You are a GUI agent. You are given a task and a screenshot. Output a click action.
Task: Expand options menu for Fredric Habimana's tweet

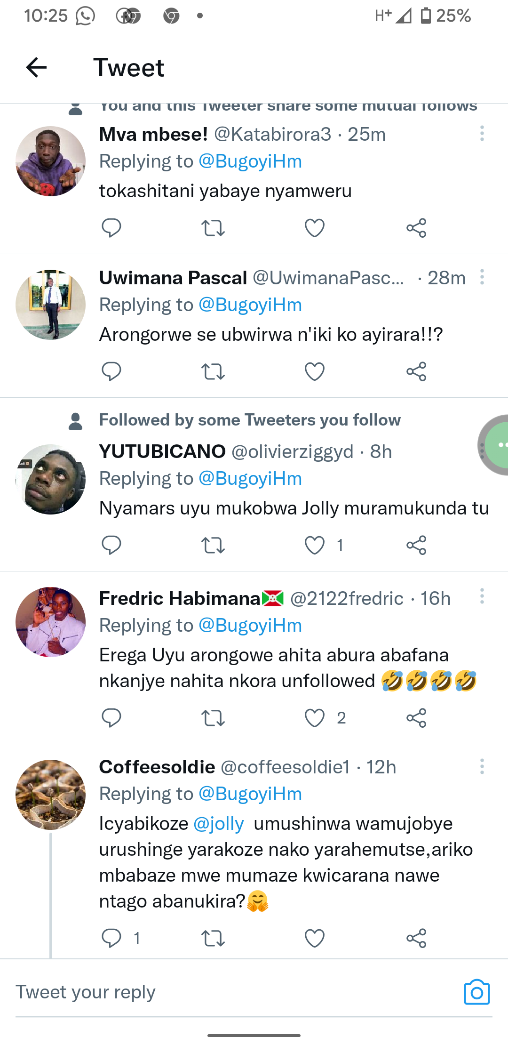click(482, 596)
